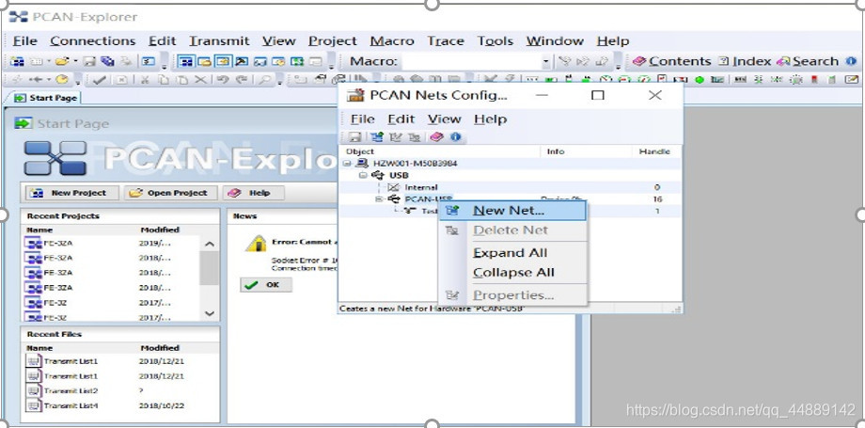Click the Run Macro play icon
Viewport: 865px width, 428px height.
583,61
